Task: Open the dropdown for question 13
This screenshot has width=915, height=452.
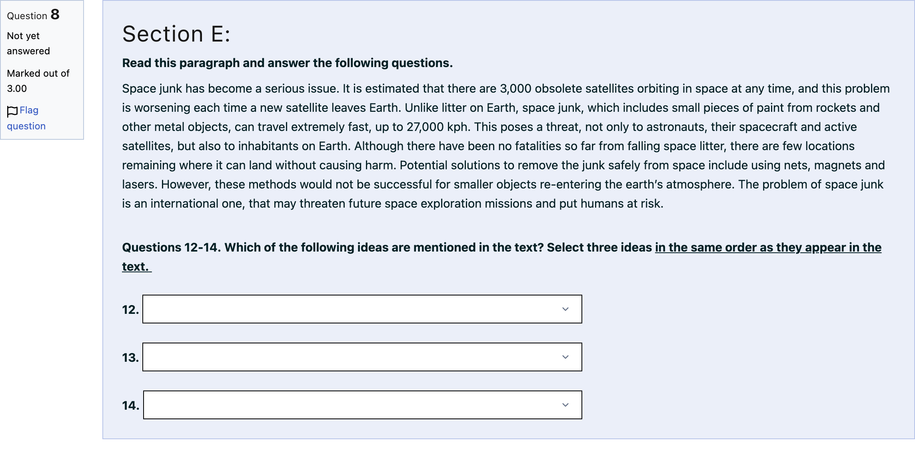Action: pos(362,357)
